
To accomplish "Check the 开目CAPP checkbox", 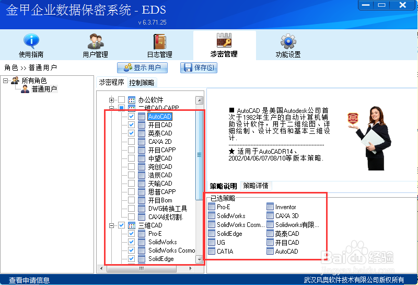I will [x=132, y=150].
